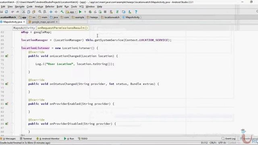Viewport: 258px width, 145px height.
Task: Click the Apply Changes lightning icon
Action: click(85, 12)
